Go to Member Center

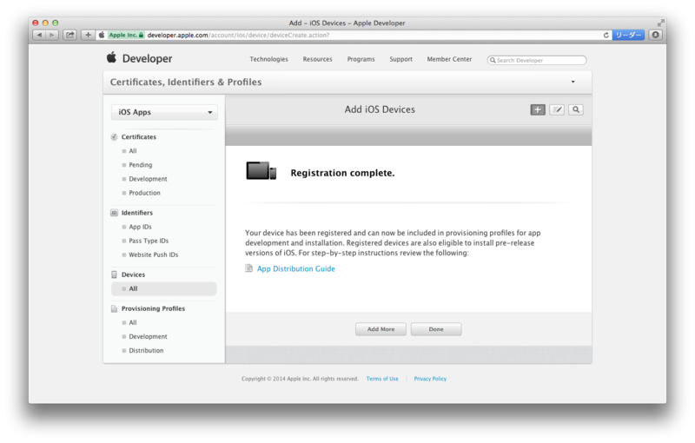point(449,59)
